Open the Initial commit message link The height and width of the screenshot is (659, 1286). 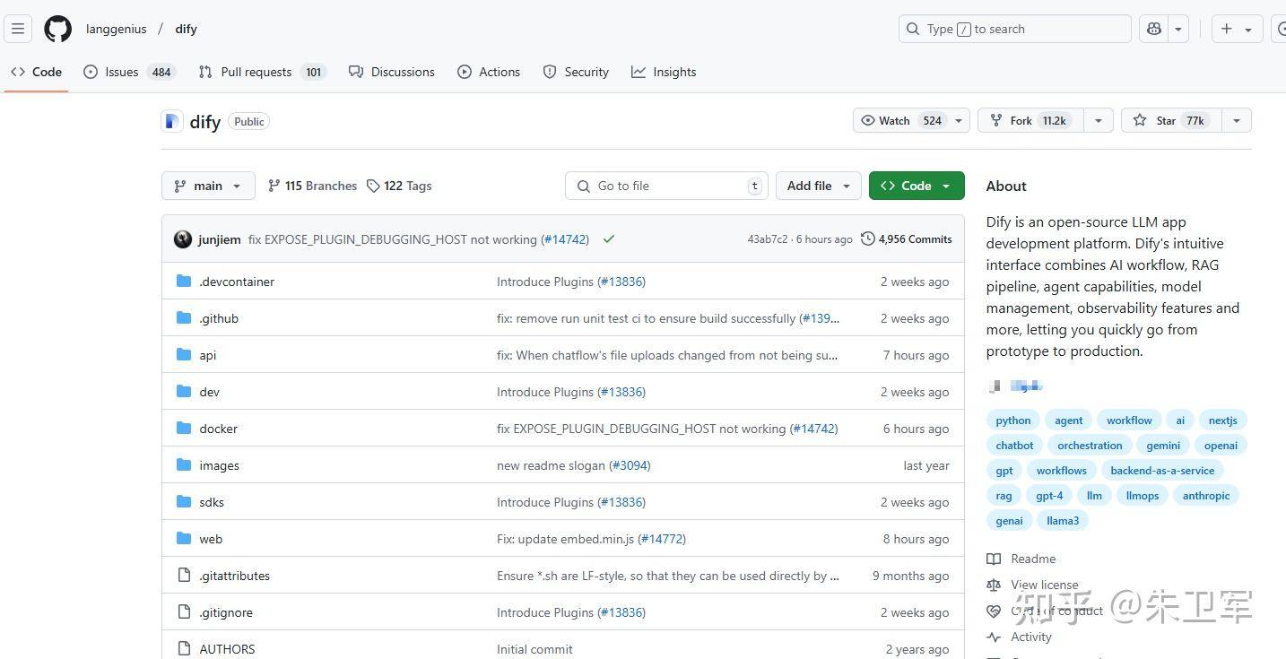point(534,649)
